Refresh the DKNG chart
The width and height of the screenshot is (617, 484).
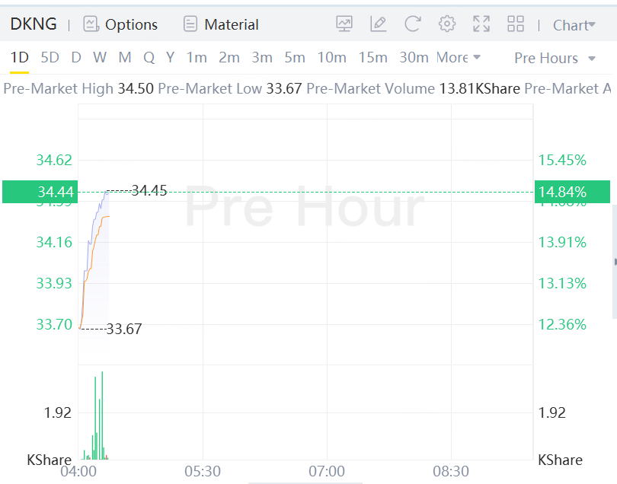click(x=413, y=24)
